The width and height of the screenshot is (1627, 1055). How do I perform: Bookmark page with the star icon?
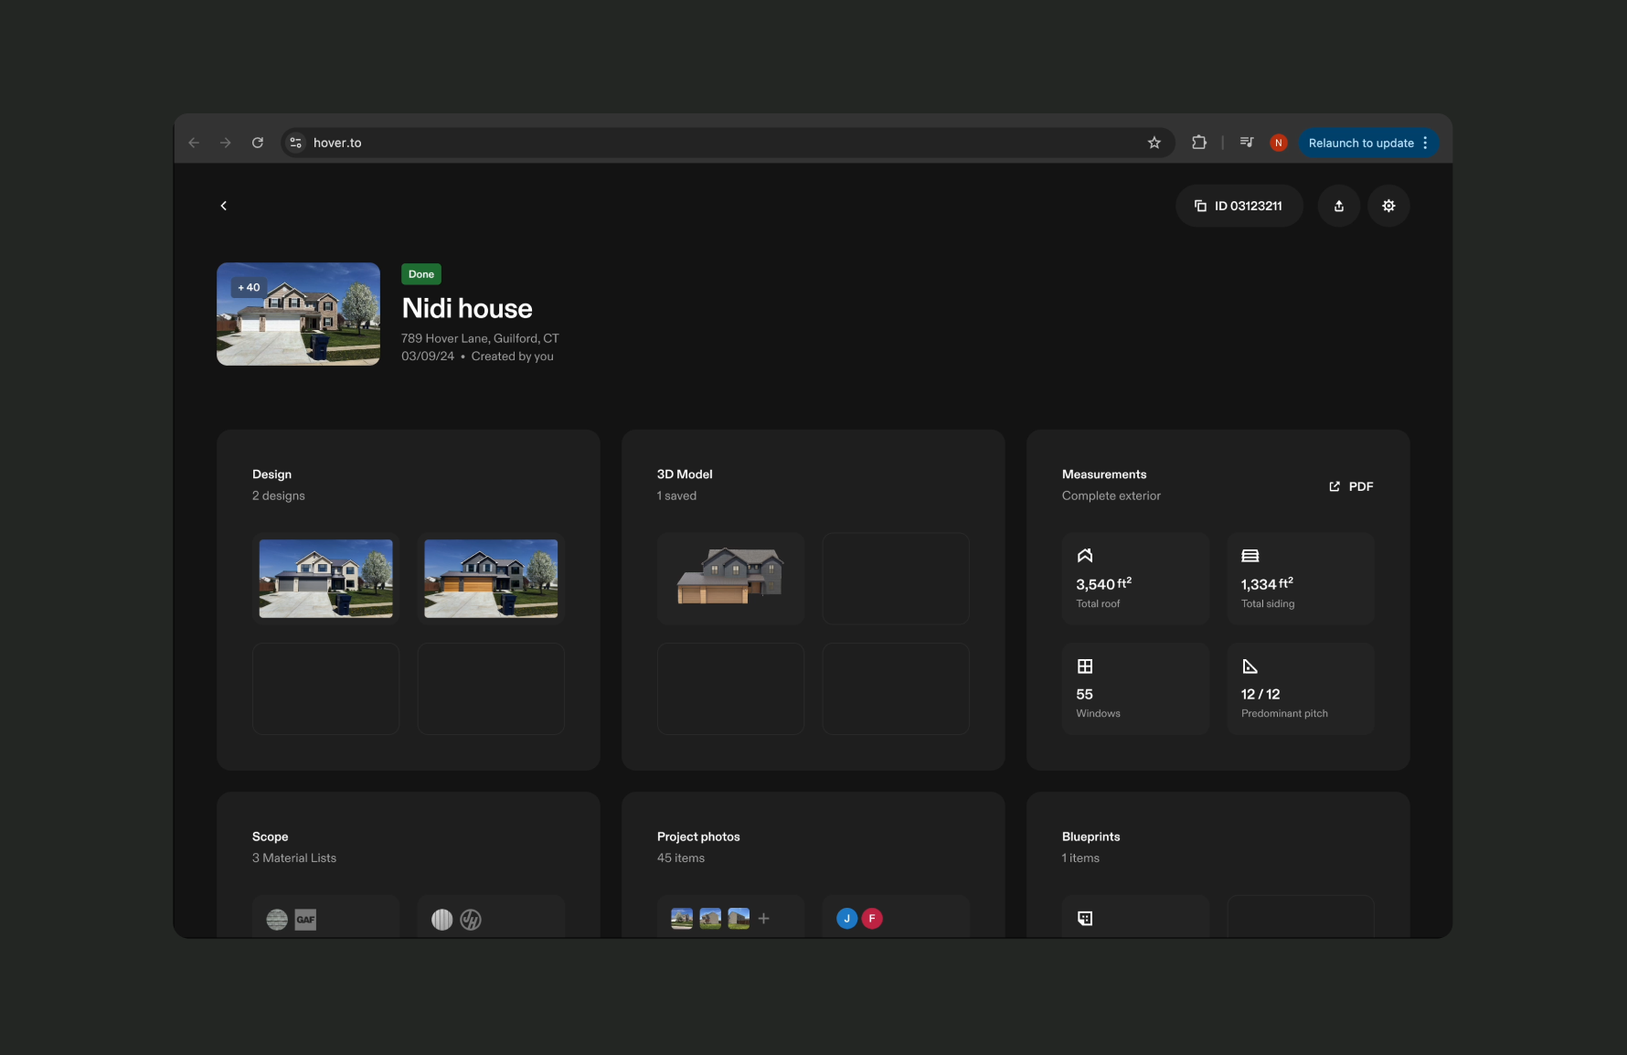coord(1154,143)
